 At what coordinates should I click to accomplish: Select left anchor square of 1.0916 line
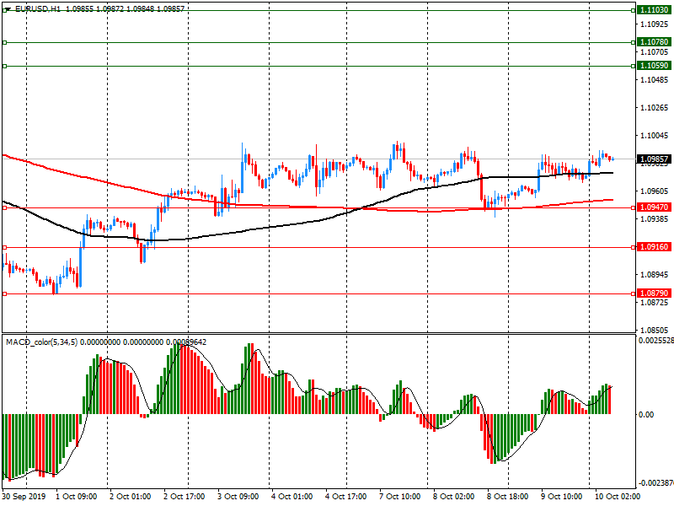(4, 247)
